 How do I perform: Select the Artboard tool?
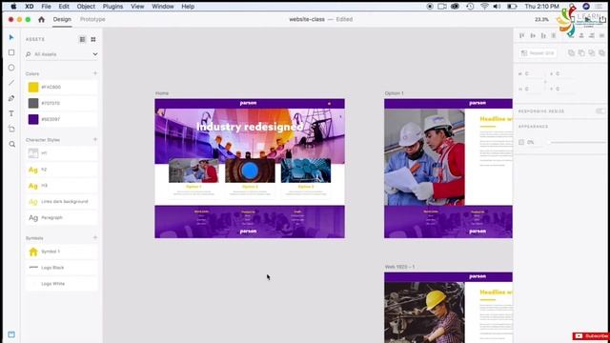coord(11,129)
